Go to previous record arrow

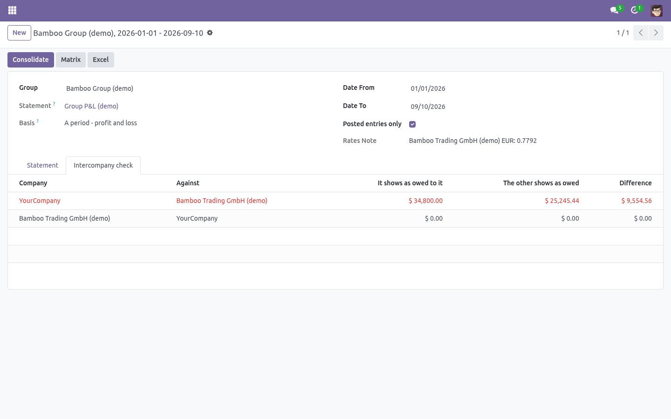coord(641,33)
